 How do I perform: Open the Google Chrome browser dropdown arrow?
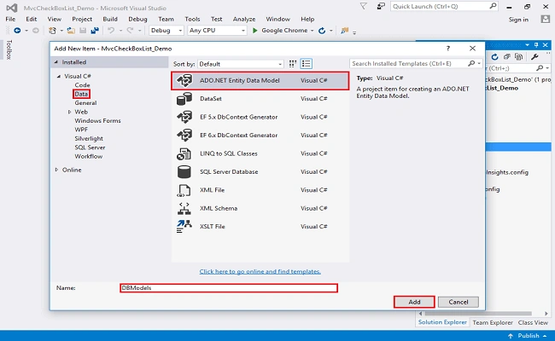tap(313, 31)
